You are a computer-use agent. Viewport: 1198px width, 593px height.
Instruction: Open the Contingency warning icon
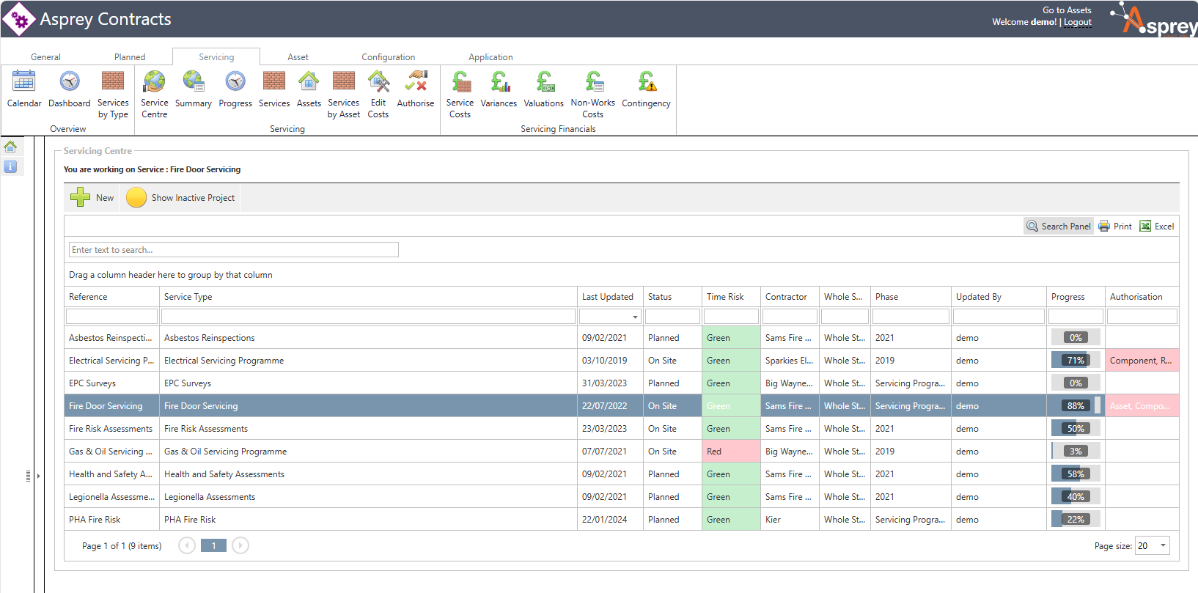[646, 82]
